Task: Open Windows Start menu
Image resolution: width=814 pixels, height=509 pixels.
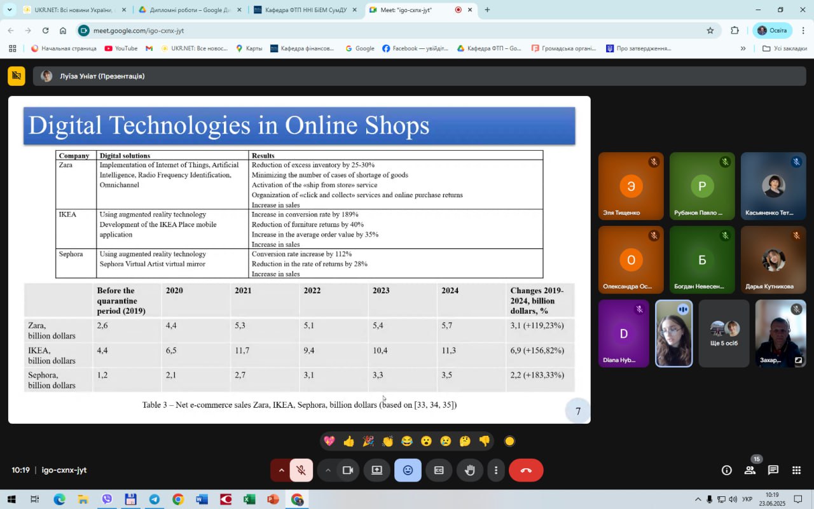Action: pyautogui.click(x=11, y=499)
